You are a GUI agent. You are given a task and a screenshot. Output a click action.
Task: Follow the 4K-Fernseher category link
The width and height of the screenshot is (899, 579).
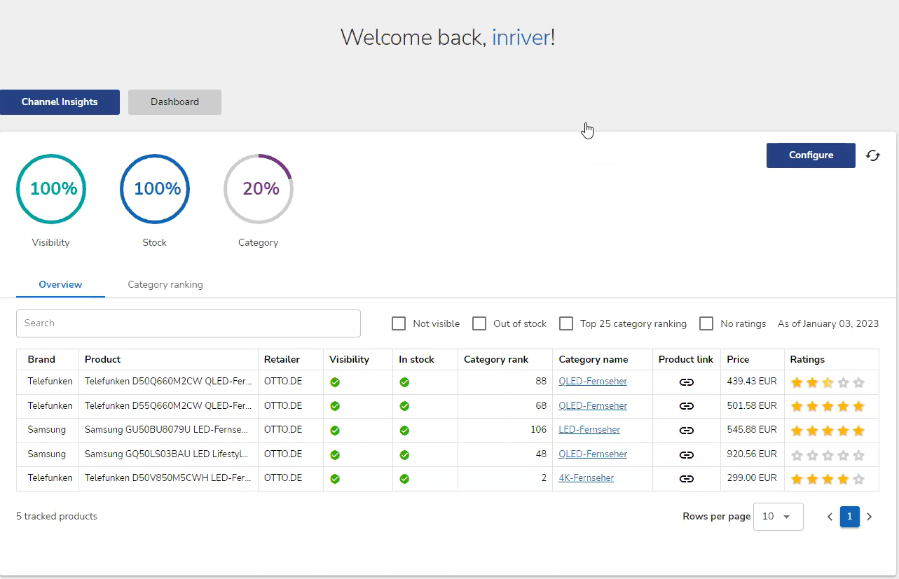coord(586,478)
